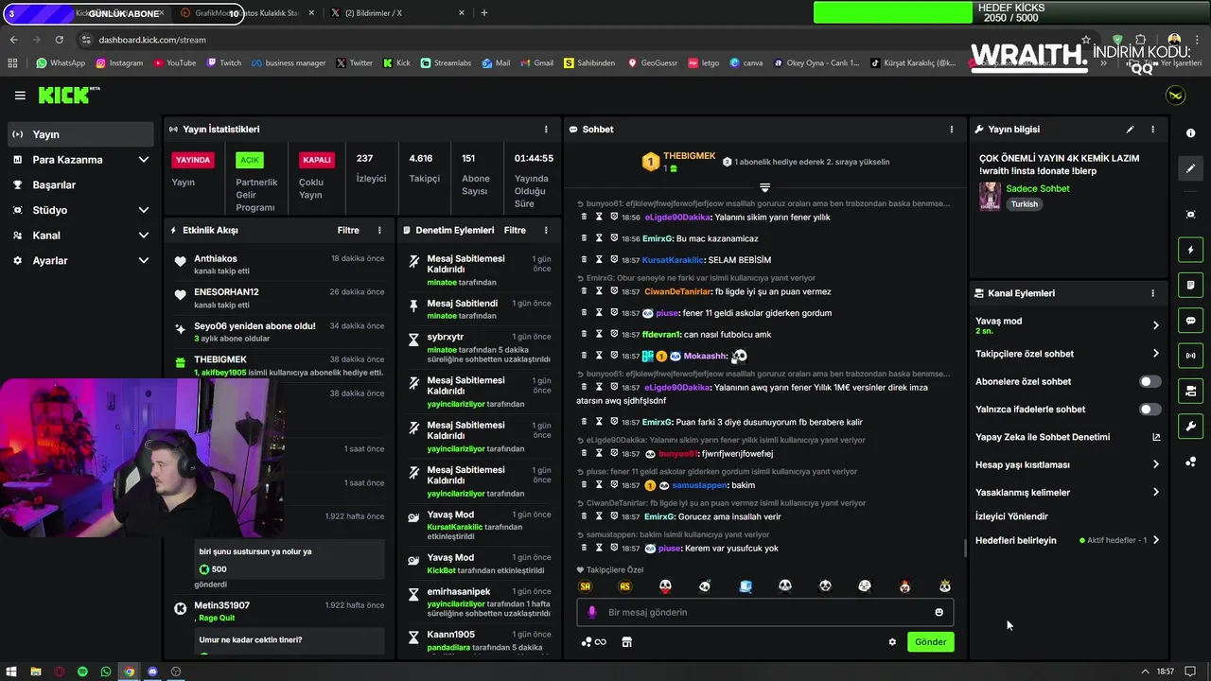Open Yasaklanmış kelimeler options
1211x681 pixels.
[1067, 492]
